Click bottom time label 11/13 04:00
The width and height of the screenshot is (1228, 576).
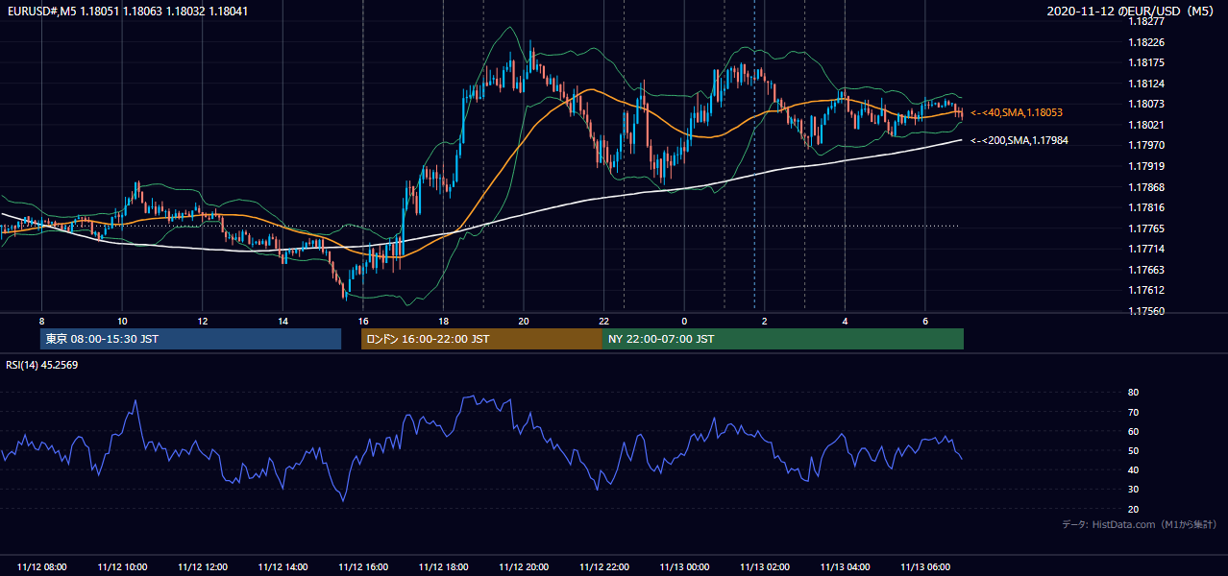[x=845, y=567]
